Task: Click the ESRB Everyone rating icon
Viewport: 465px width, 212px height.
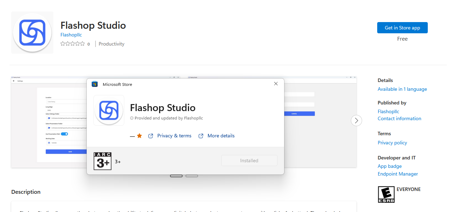Action: (x=386, y=194)
